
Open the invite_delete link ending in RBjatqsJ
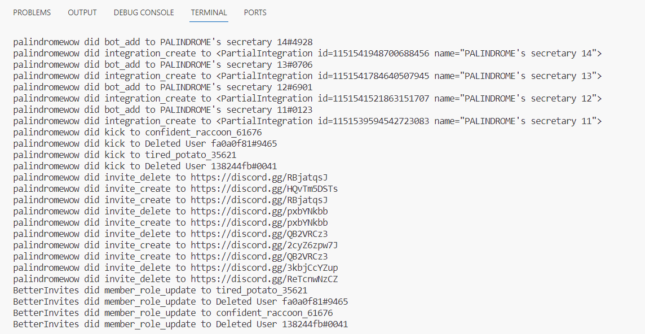[x=259, y=177]
